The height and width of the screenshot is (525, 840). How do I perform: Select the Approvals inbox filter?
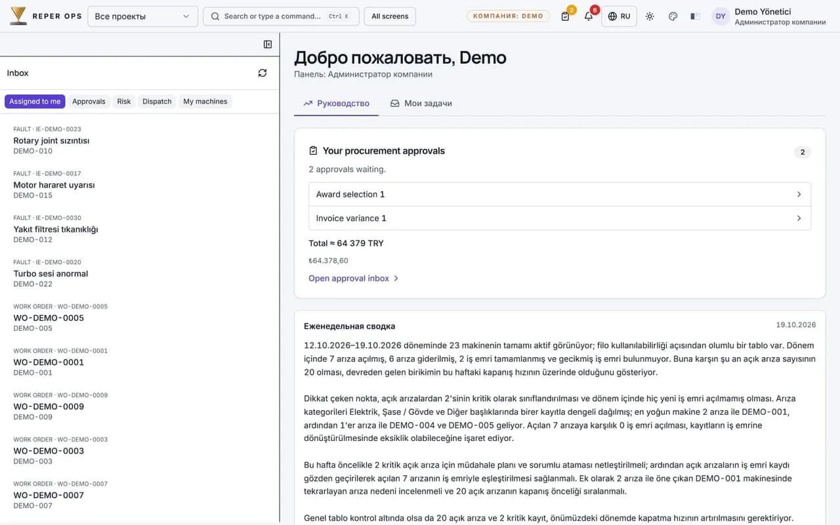89,101
